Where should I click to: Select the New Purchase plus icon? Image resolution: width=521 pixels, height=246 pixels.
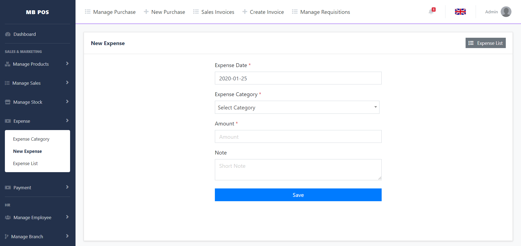(146, 12)
